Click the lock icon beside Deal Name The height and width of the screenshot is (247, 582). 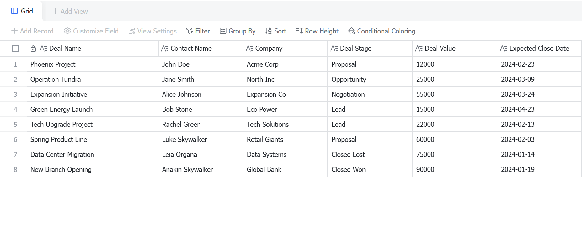pos(33,49)
